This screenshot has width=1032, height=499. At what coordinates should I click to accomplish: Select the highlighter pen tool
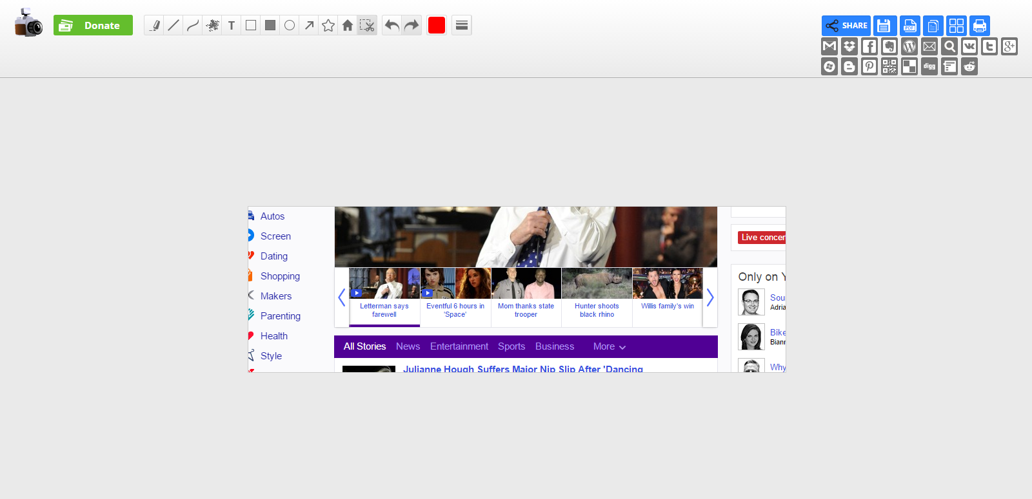(x=154, y=25)
